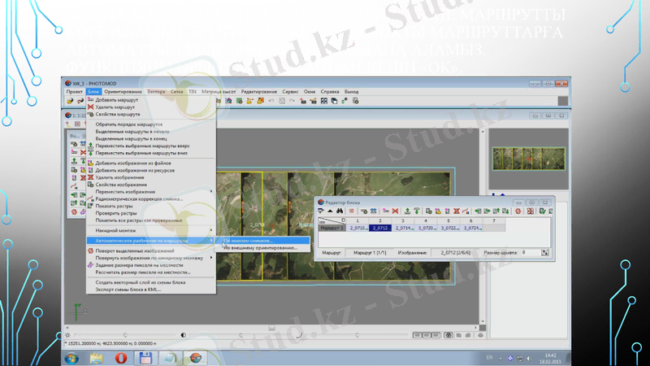Click the four-window tile icon in main toolbar

tap(323, 101)
